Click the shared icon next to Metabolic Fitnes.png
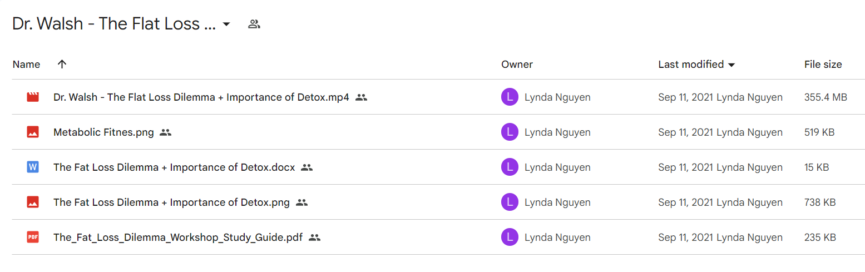This screenshot has width=865, height=272. point(165,132)
